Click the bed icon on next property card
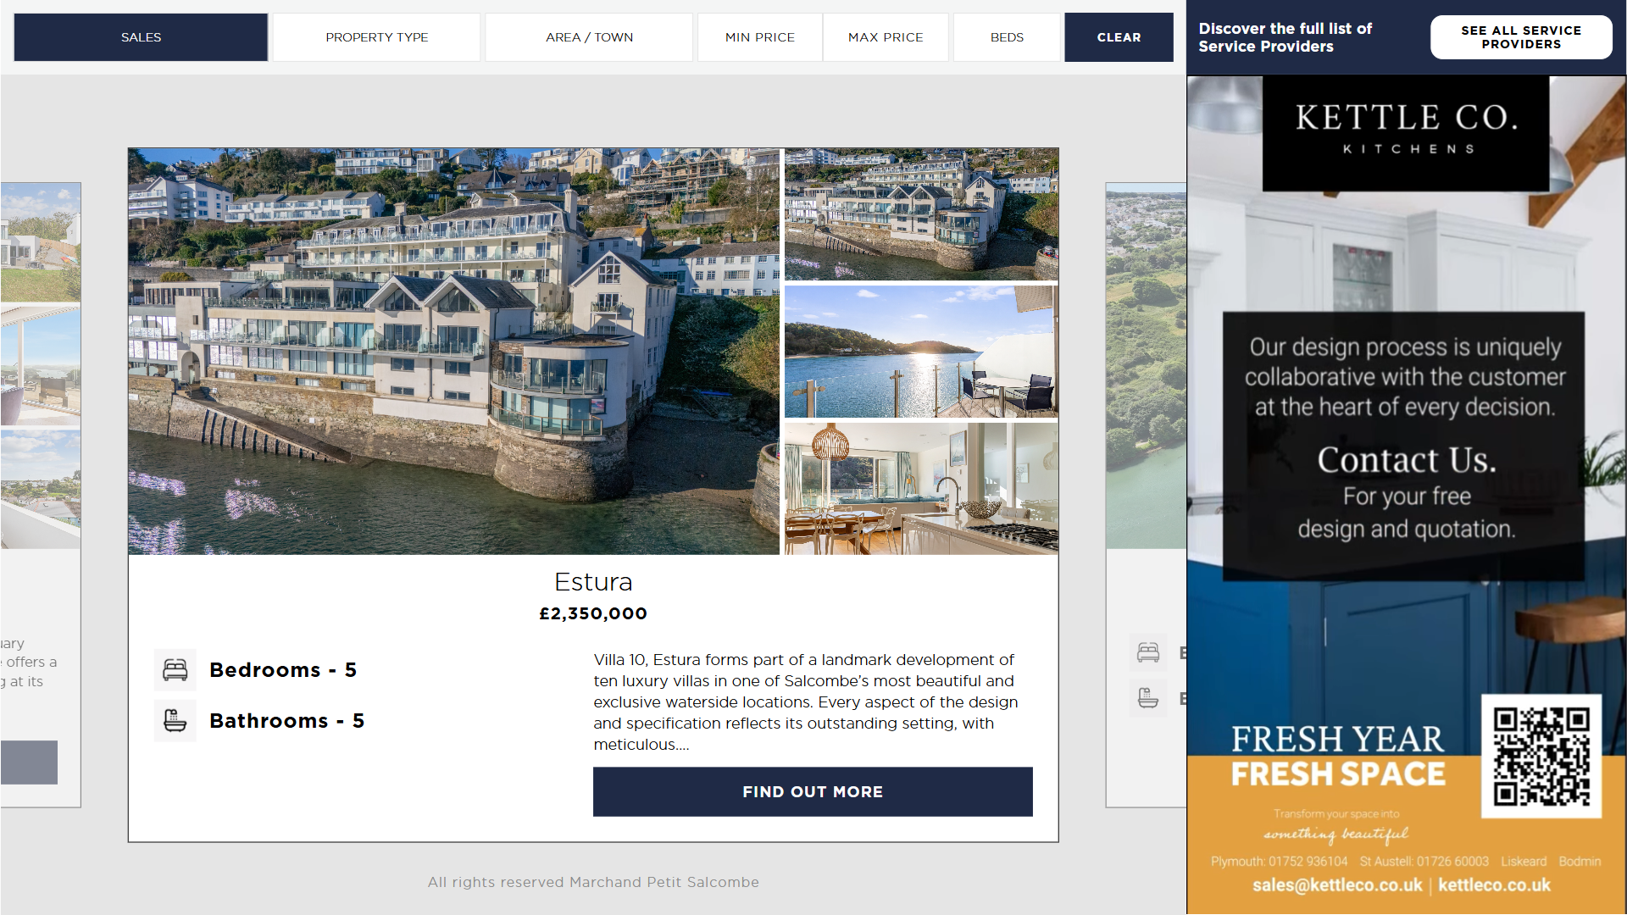The width and height of the screenshot is (1627, 915). click(1148, 652)
